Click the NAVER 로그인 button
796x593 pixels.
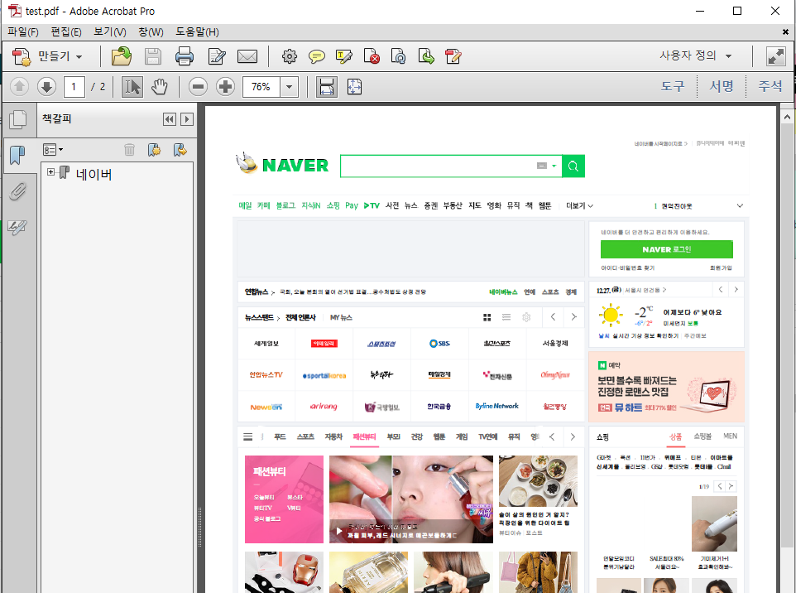click(667, 249)
